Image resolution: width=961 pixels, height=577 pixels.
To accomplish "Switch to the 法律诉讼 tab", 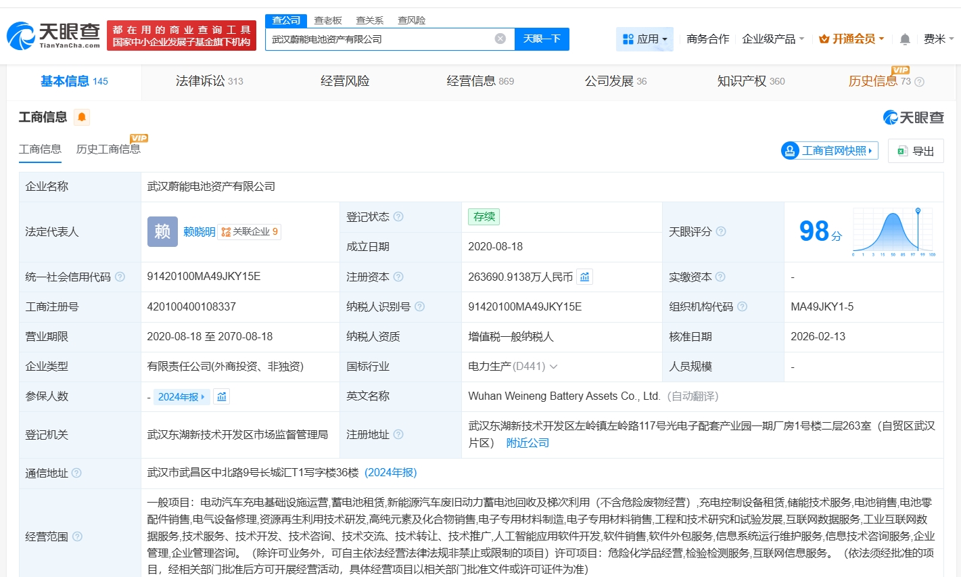I will pos(199,80).
